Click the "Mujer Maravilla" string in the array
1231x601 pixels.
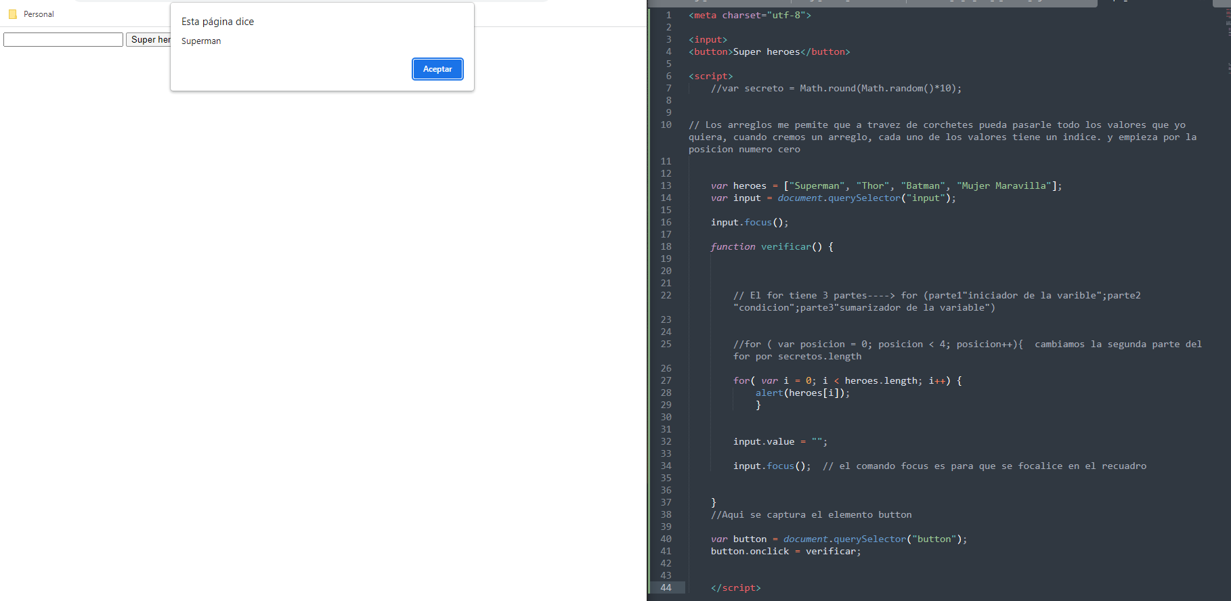point(1004,185)
